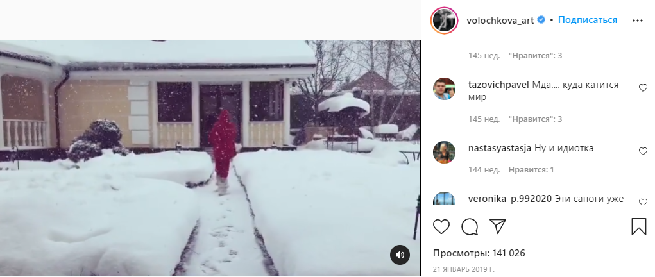Open tazovichpavel's avatar
This screenshot has height=277, width=655.
pos(444,88)
